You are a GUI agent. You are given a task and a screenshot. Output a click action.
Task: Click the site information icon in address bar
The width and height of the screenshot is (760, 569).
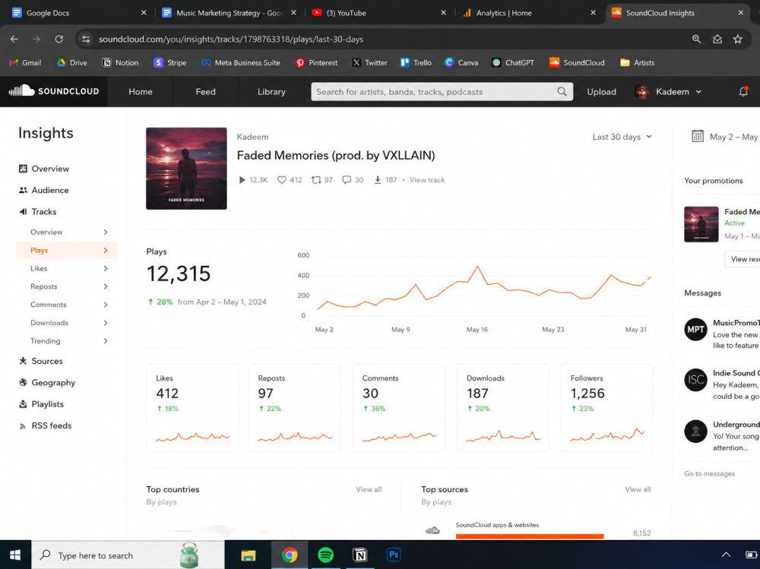(86, 40)
